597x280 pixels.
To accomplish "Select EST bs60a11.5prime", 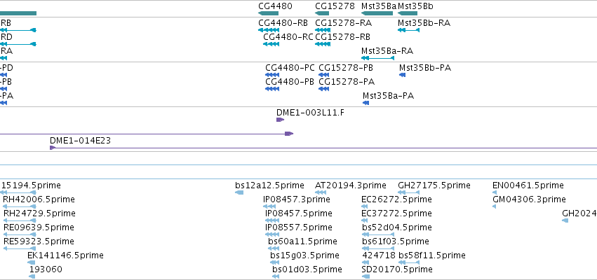I will [x=302, y=241].
